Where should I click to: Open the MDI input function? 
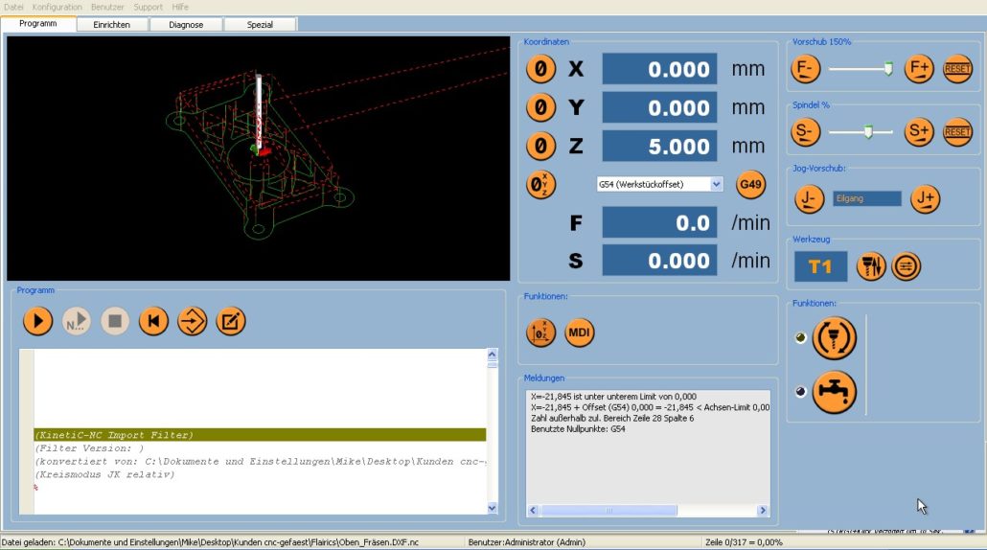pos(579,332)
